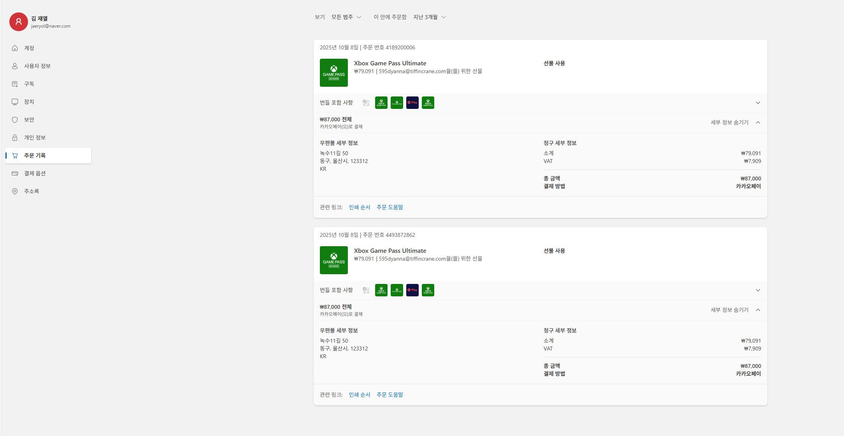Click broken image placeholder in order 4493872862 bundle
The width and height of the screenshot is (844, 436).
tap(366, 290)
